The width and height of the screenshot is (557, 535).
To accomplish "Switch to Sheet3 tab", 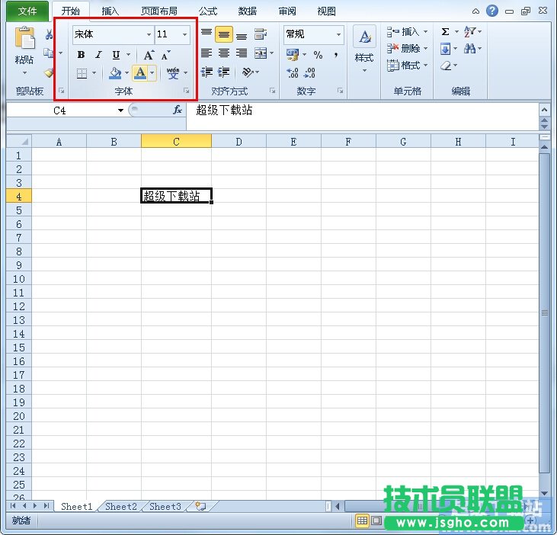I will (165, 507).
